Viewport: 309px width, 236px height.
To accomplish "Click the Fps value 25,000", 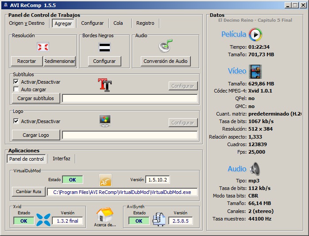I will [x=257, y=152].
